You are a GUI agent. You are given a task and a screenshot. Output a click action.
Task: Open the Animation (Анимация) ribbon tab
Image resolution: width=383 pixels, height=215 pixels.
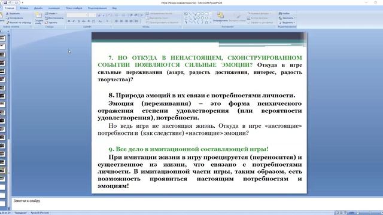(54, 8)
